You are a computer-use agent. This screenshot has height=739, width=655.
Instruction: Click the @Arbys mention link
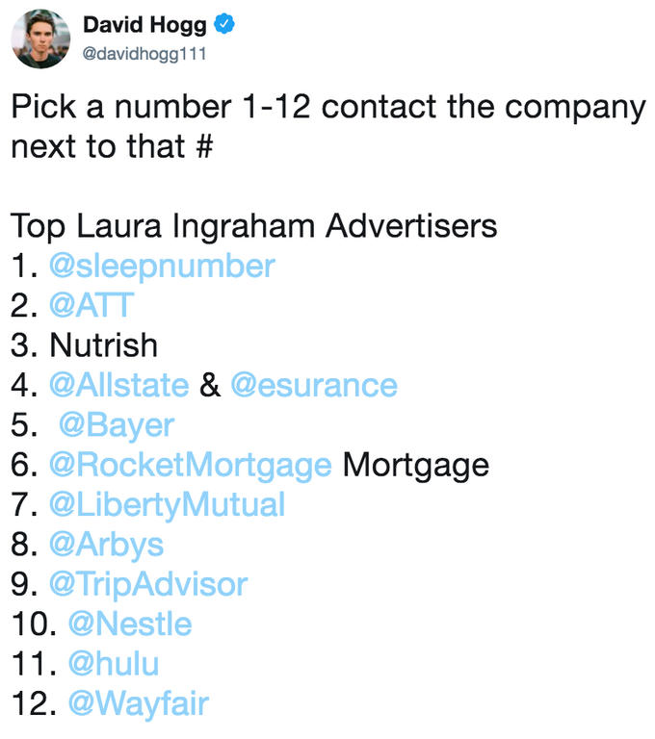[x=106, y=546]
